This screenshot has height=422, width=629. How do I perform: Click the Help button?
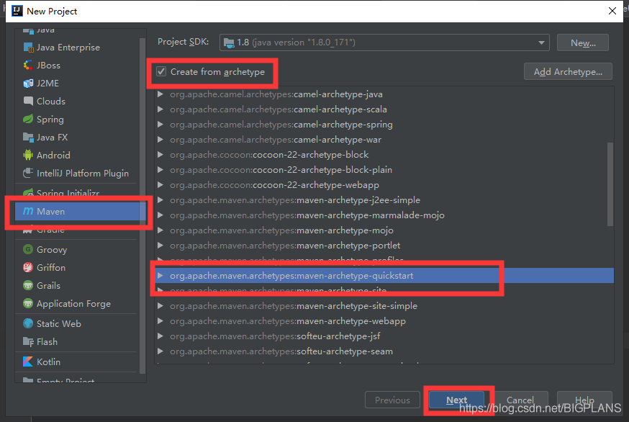pos(584,400)
